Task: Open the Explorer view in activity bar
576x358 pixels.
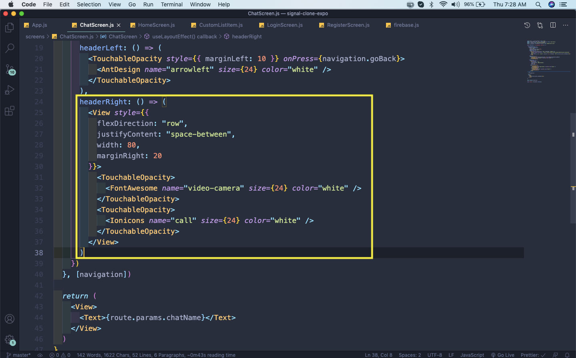Action: coord(10,28)
